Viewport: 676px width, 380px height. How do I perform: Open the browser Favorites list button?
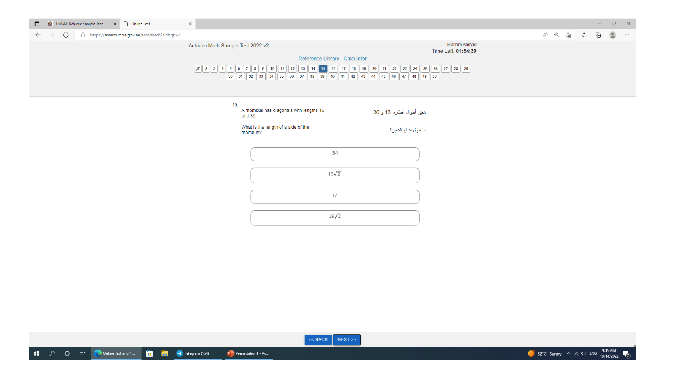tap(584, 35)
